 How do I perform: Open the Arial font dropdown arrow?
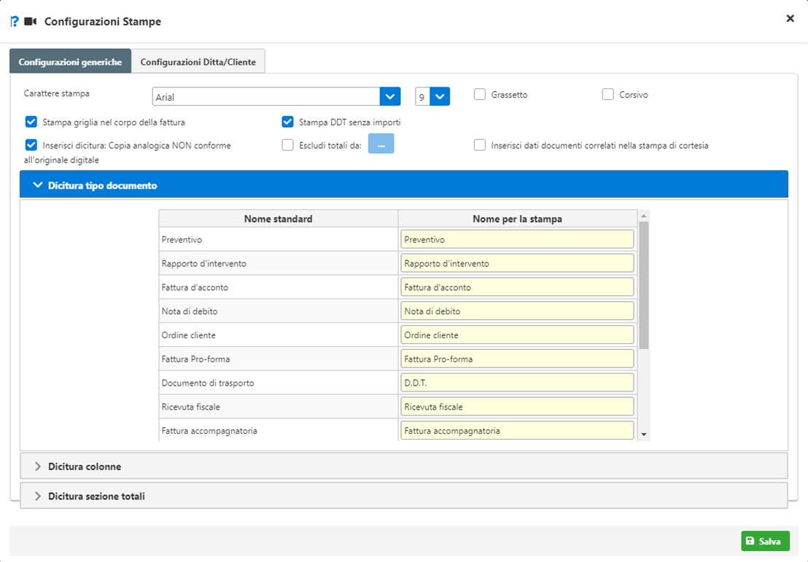[x=390, y=96]
